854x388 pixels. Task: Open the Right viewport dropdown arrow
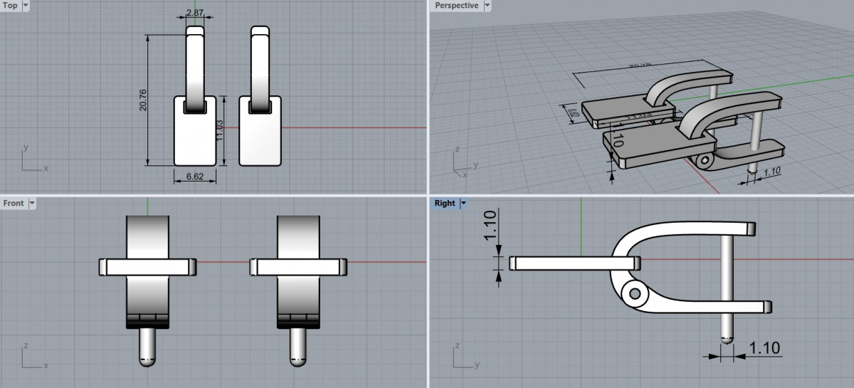pos(463,204)
